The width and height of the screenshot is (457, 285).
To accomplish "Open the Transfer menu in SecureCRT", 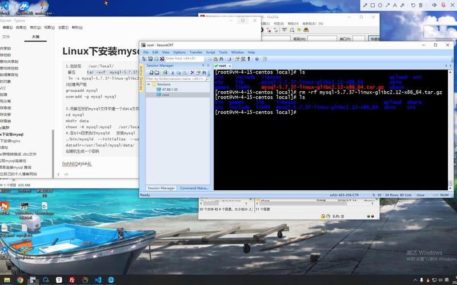I will [195, 52].
